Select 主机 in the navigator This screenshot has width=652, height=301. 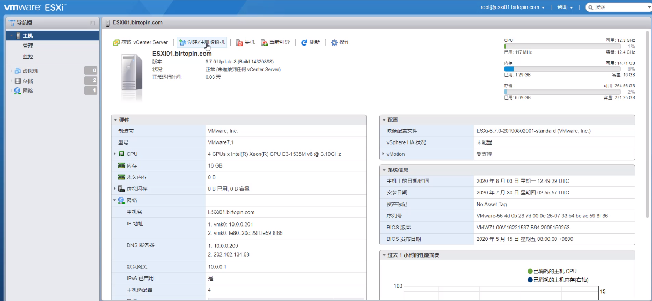click(x=53, y=35)
